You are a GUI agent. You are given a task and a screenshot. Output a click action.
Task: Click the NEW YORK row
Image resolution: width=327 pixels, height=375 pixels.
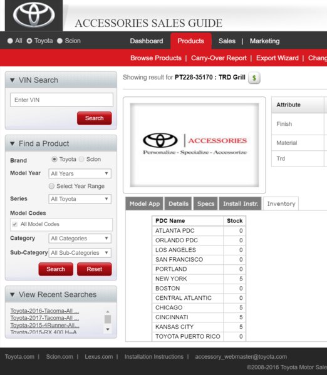pos(199,279)
